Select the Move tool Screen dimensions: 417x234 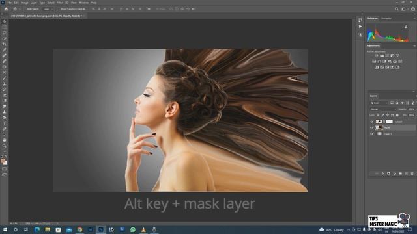(x=5, y=21)
